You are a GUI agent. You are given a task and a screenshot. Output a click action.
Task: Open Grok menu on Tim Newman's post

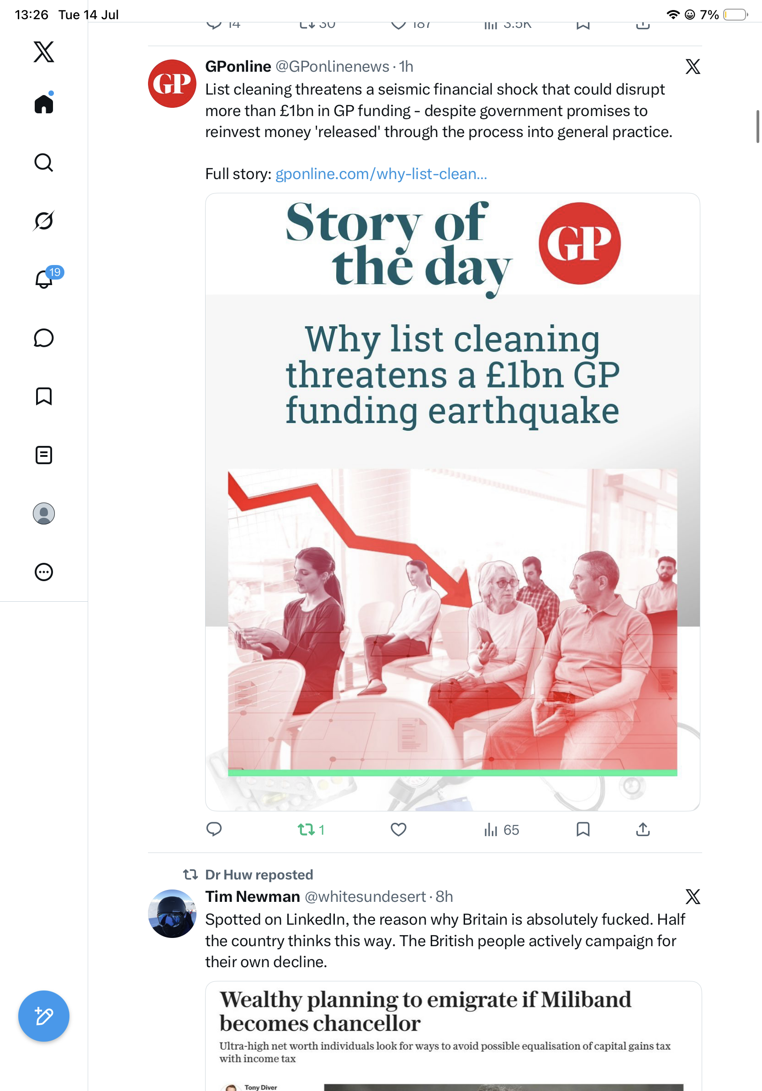[x=693, y=897]
